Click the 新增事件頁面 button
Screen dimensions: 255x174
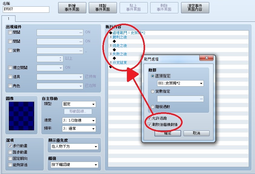(72, 8)
